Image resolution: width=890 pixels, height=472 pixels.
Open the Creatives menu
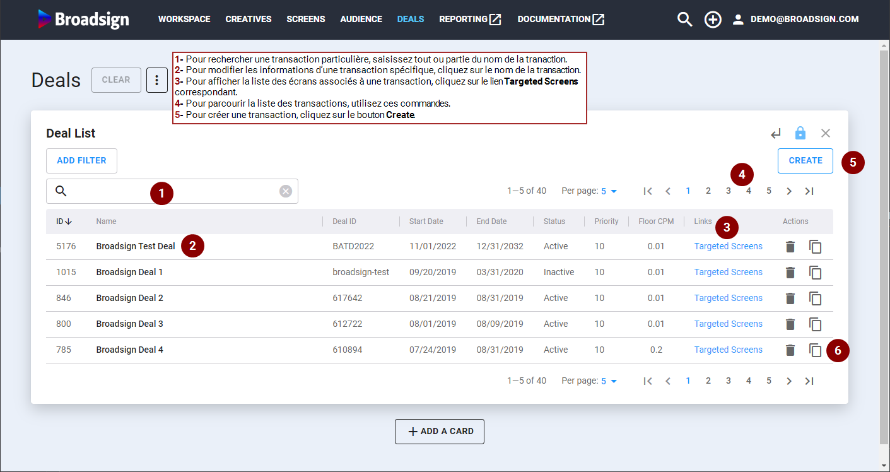(x=249, y=20)
